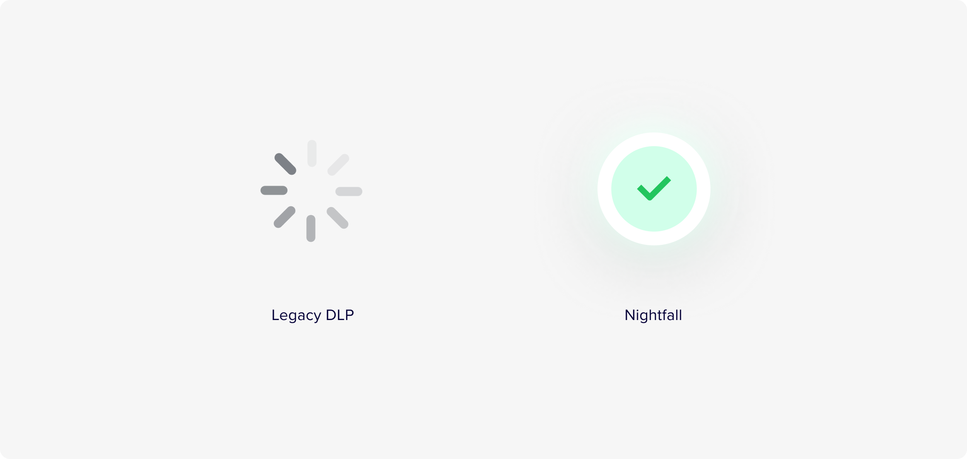The image size is (967, 459).
Task: Click the short stroke of the checkmark
Action: pos(644,192)
